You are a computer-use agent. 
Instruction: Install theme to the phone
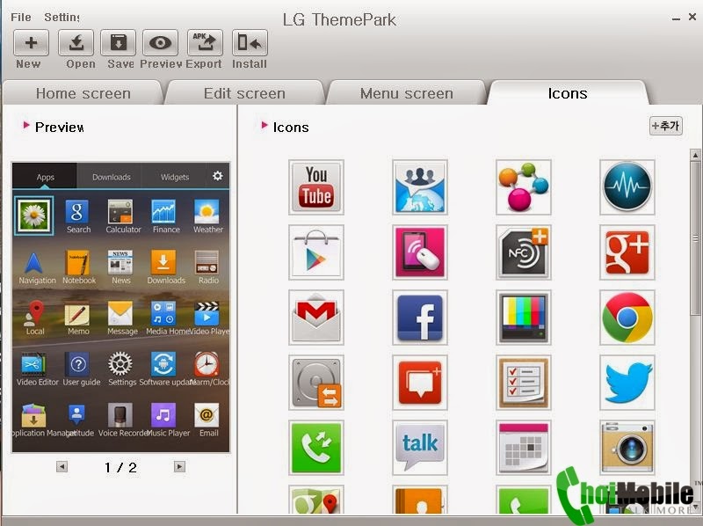pyautogui.click(x=250, y=43)
